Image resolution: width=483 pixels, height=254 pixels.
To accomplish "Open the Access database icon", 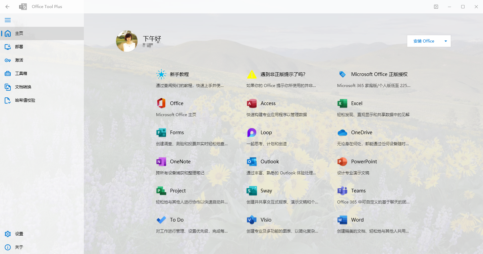I will point(252,103).
